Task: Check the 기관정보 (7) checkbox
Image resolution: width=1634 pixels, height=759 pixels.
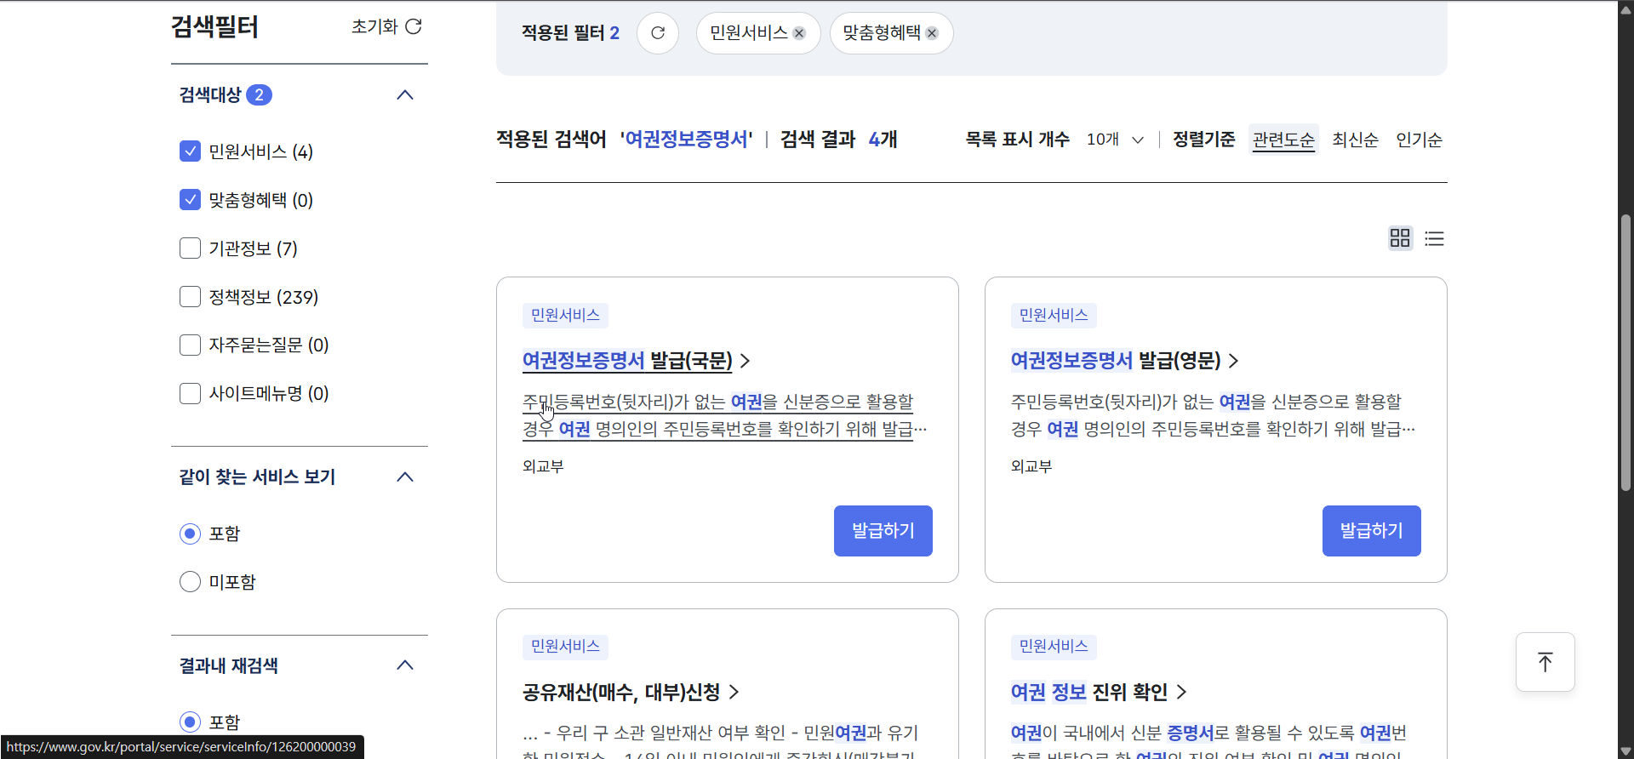Action: point(191,248)
